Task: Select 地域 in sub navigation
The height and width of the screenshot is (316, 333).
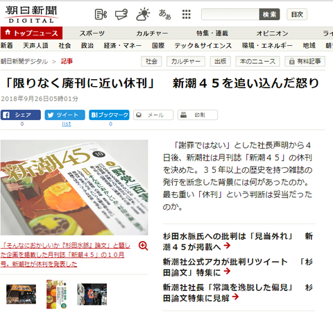Action: (309, 45)
